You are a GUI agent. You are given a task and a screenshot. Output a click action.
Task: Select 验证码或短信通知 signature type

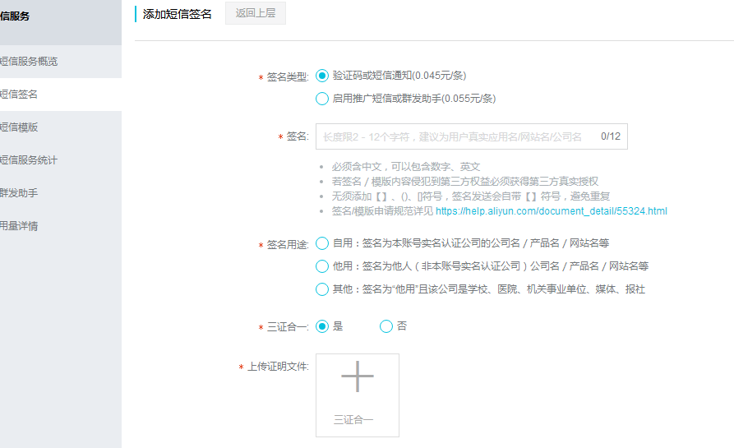[x=322, y=76]
